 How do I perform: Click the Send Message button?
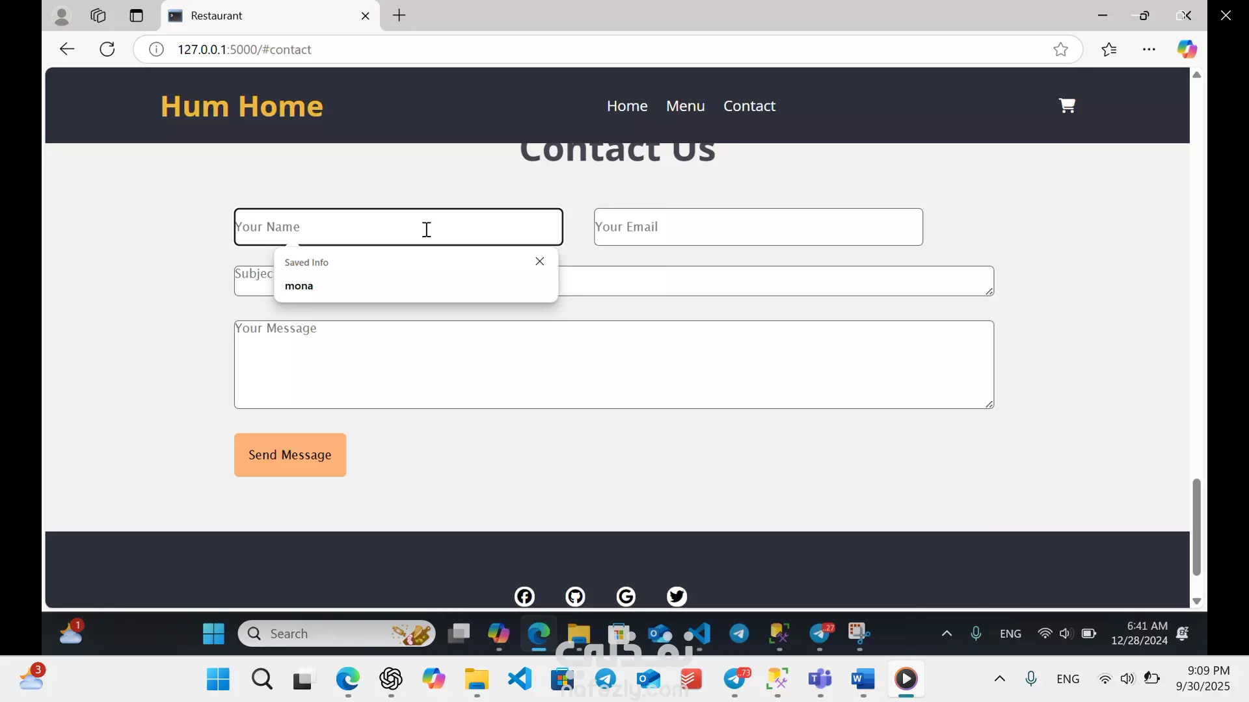tap(290, 455)
